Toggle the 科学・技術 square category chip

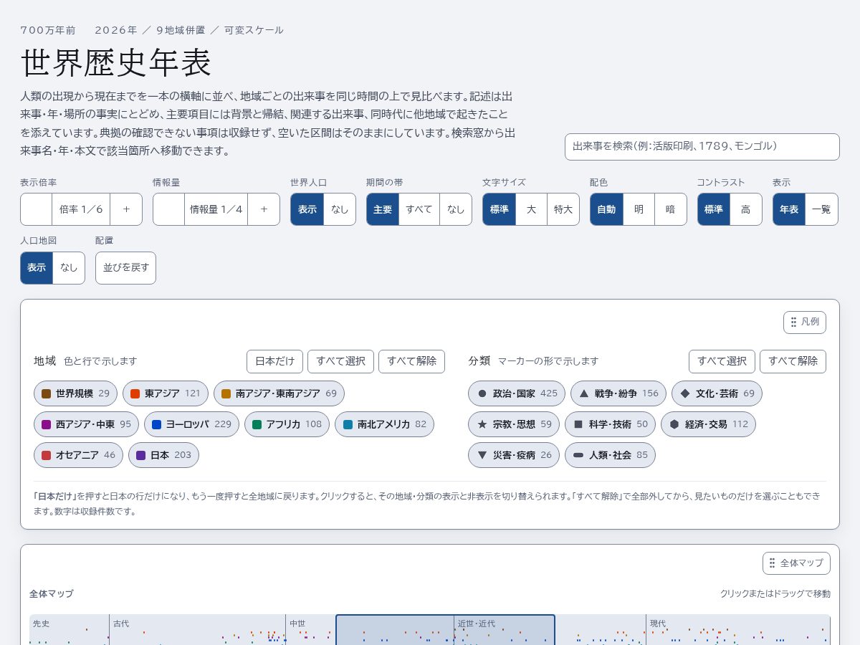coord(610,424)
